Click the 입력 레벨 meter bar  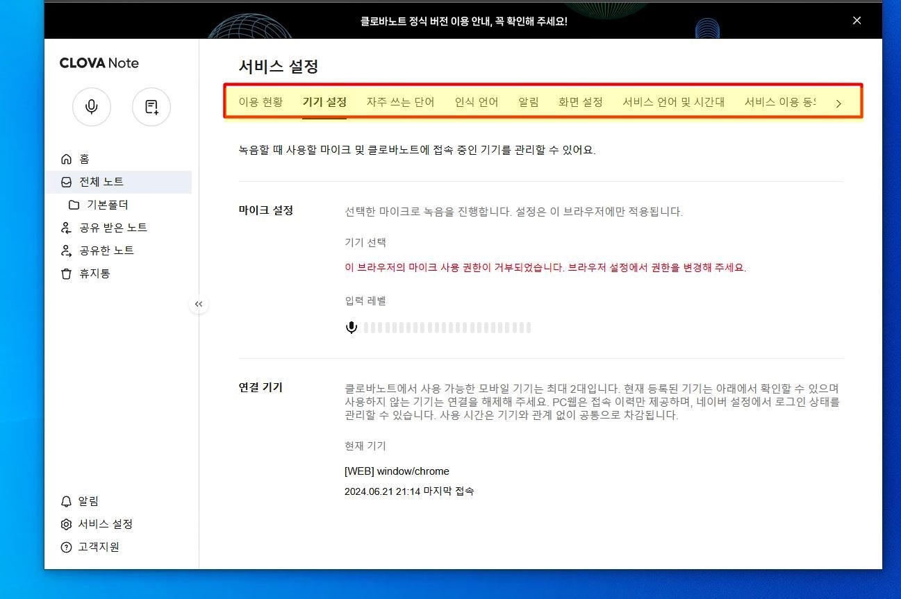[447, 328]
